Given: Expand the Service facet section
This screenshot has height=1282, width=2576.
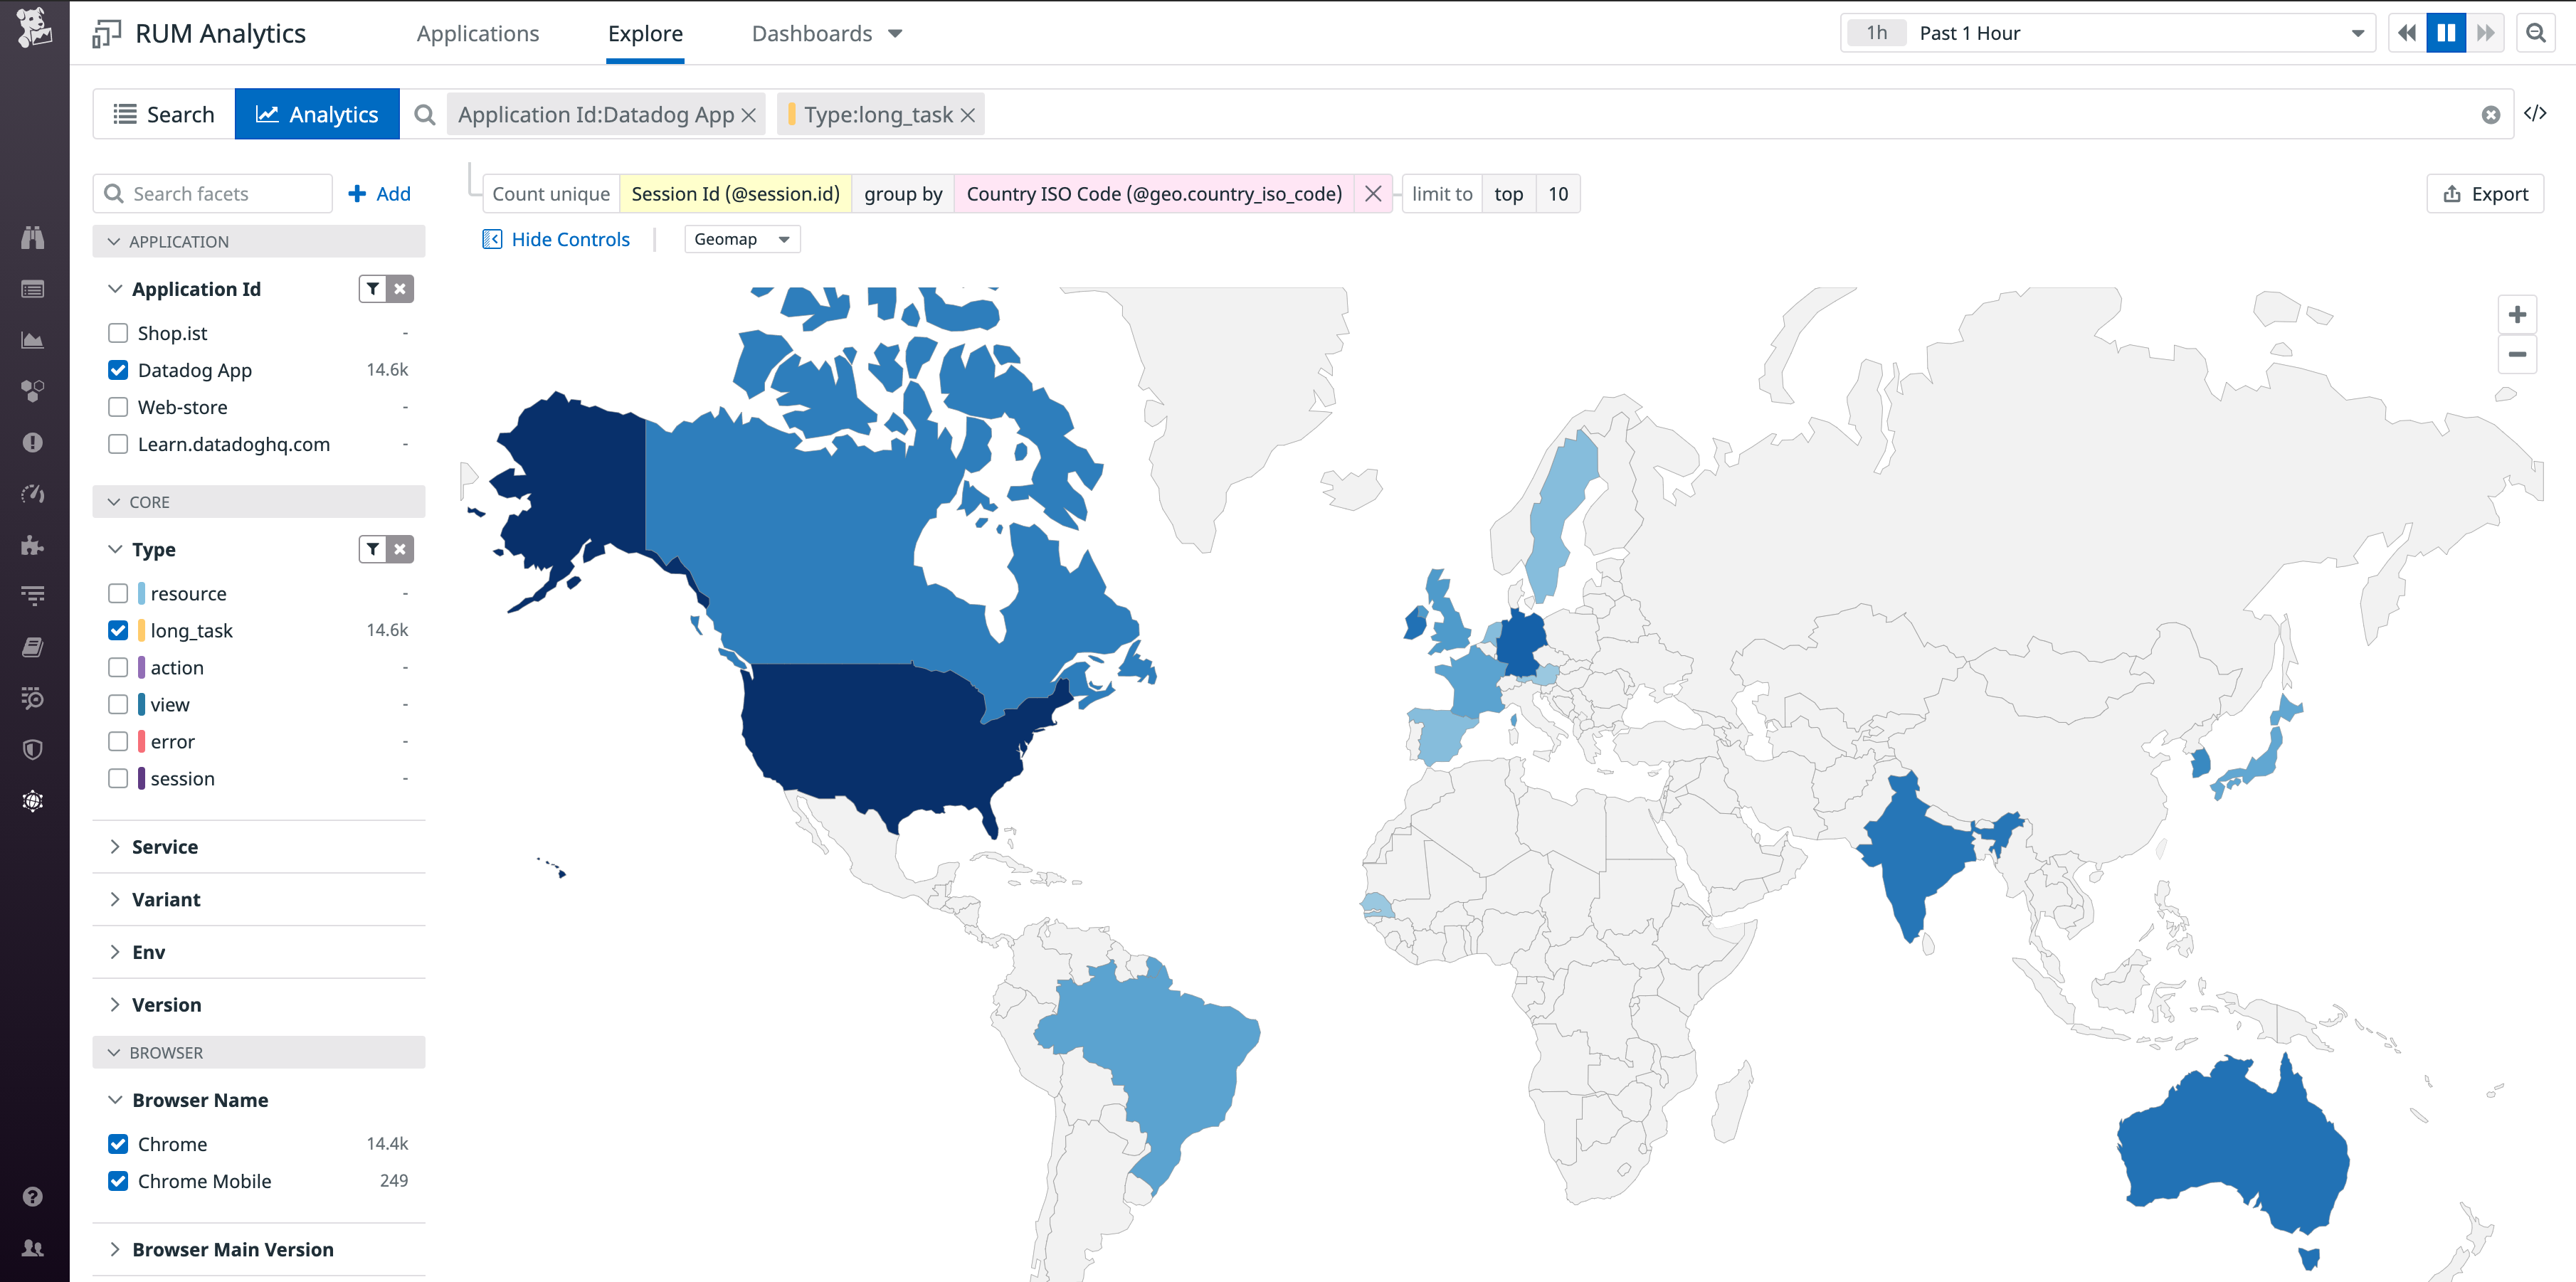Looking at the screenshot, I should [x=164, y=846].
